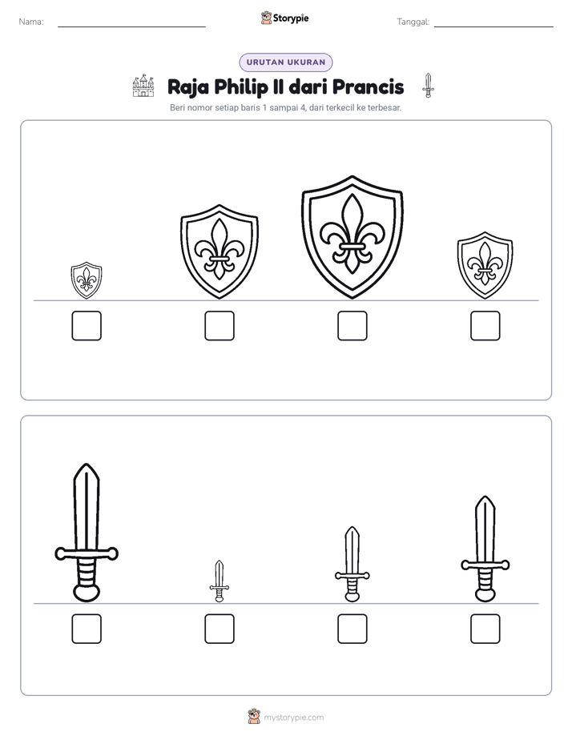This screenshot has height=740, width=572.
Task: Click the castle icon beside the title
Action: pyautogui.click(x=143, y=86)
